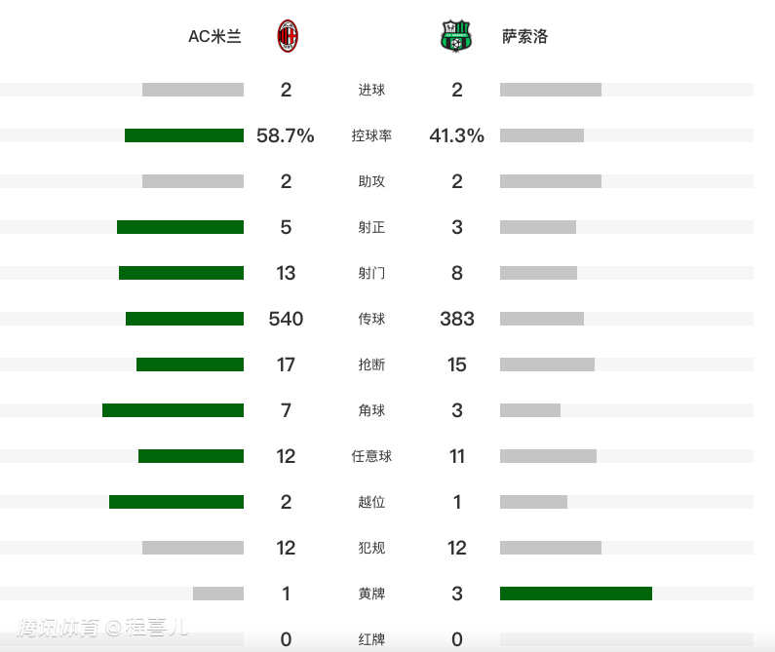This screenshot has height=652, width=775.
Task: Click the AC米兰 team name
Action: click(x=214, y=37)
